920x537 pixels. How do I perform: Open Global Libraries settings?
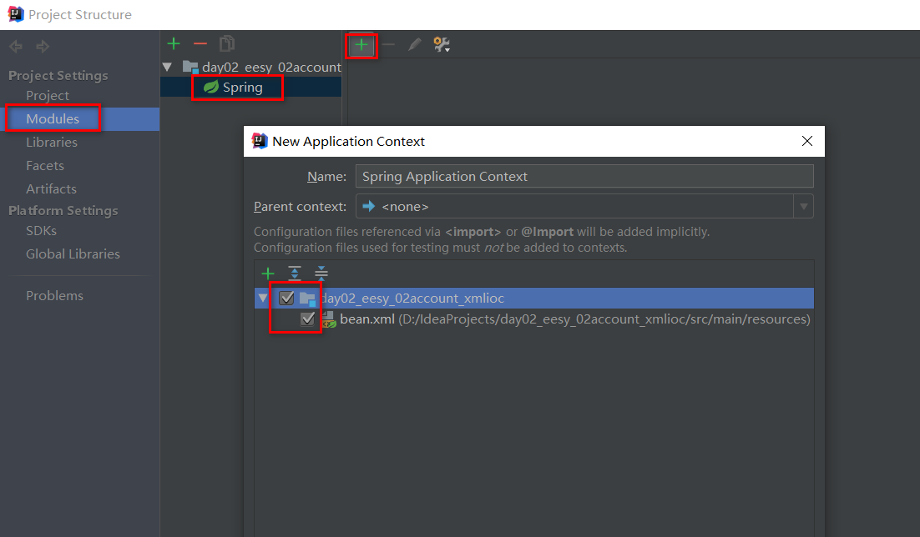tap(73, 254)
